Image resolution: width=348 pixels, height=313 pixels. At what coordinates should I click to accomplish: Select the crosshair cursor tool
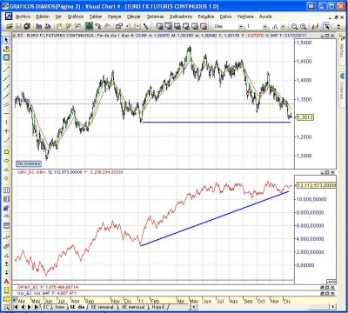tap(6, 131)
